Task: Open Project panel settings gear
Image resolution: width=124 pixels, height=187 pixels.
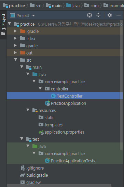Action: 110,15
